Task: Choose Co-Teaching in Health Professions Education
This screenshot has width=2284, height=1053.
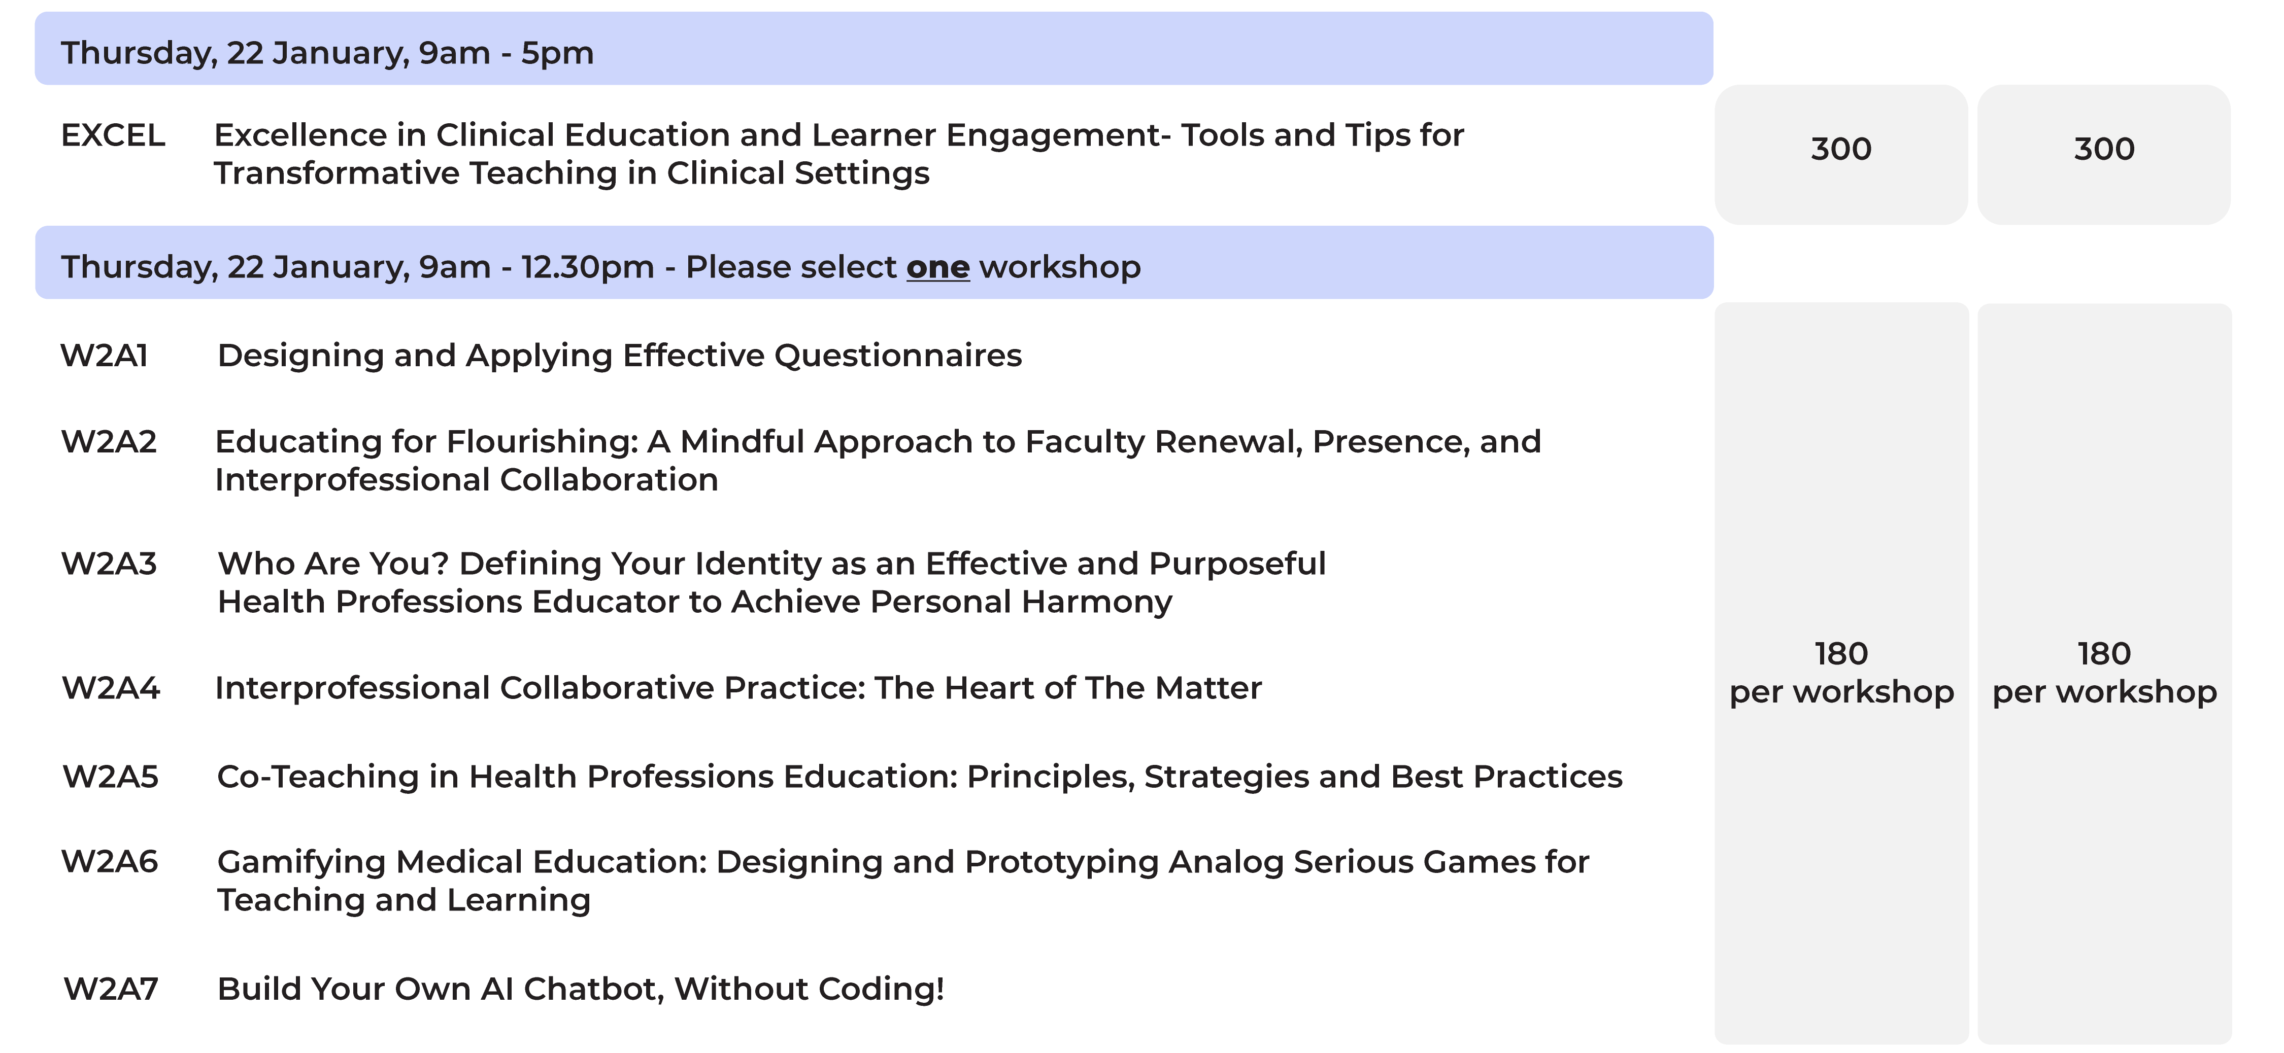Action: click(x=919, y=777)
